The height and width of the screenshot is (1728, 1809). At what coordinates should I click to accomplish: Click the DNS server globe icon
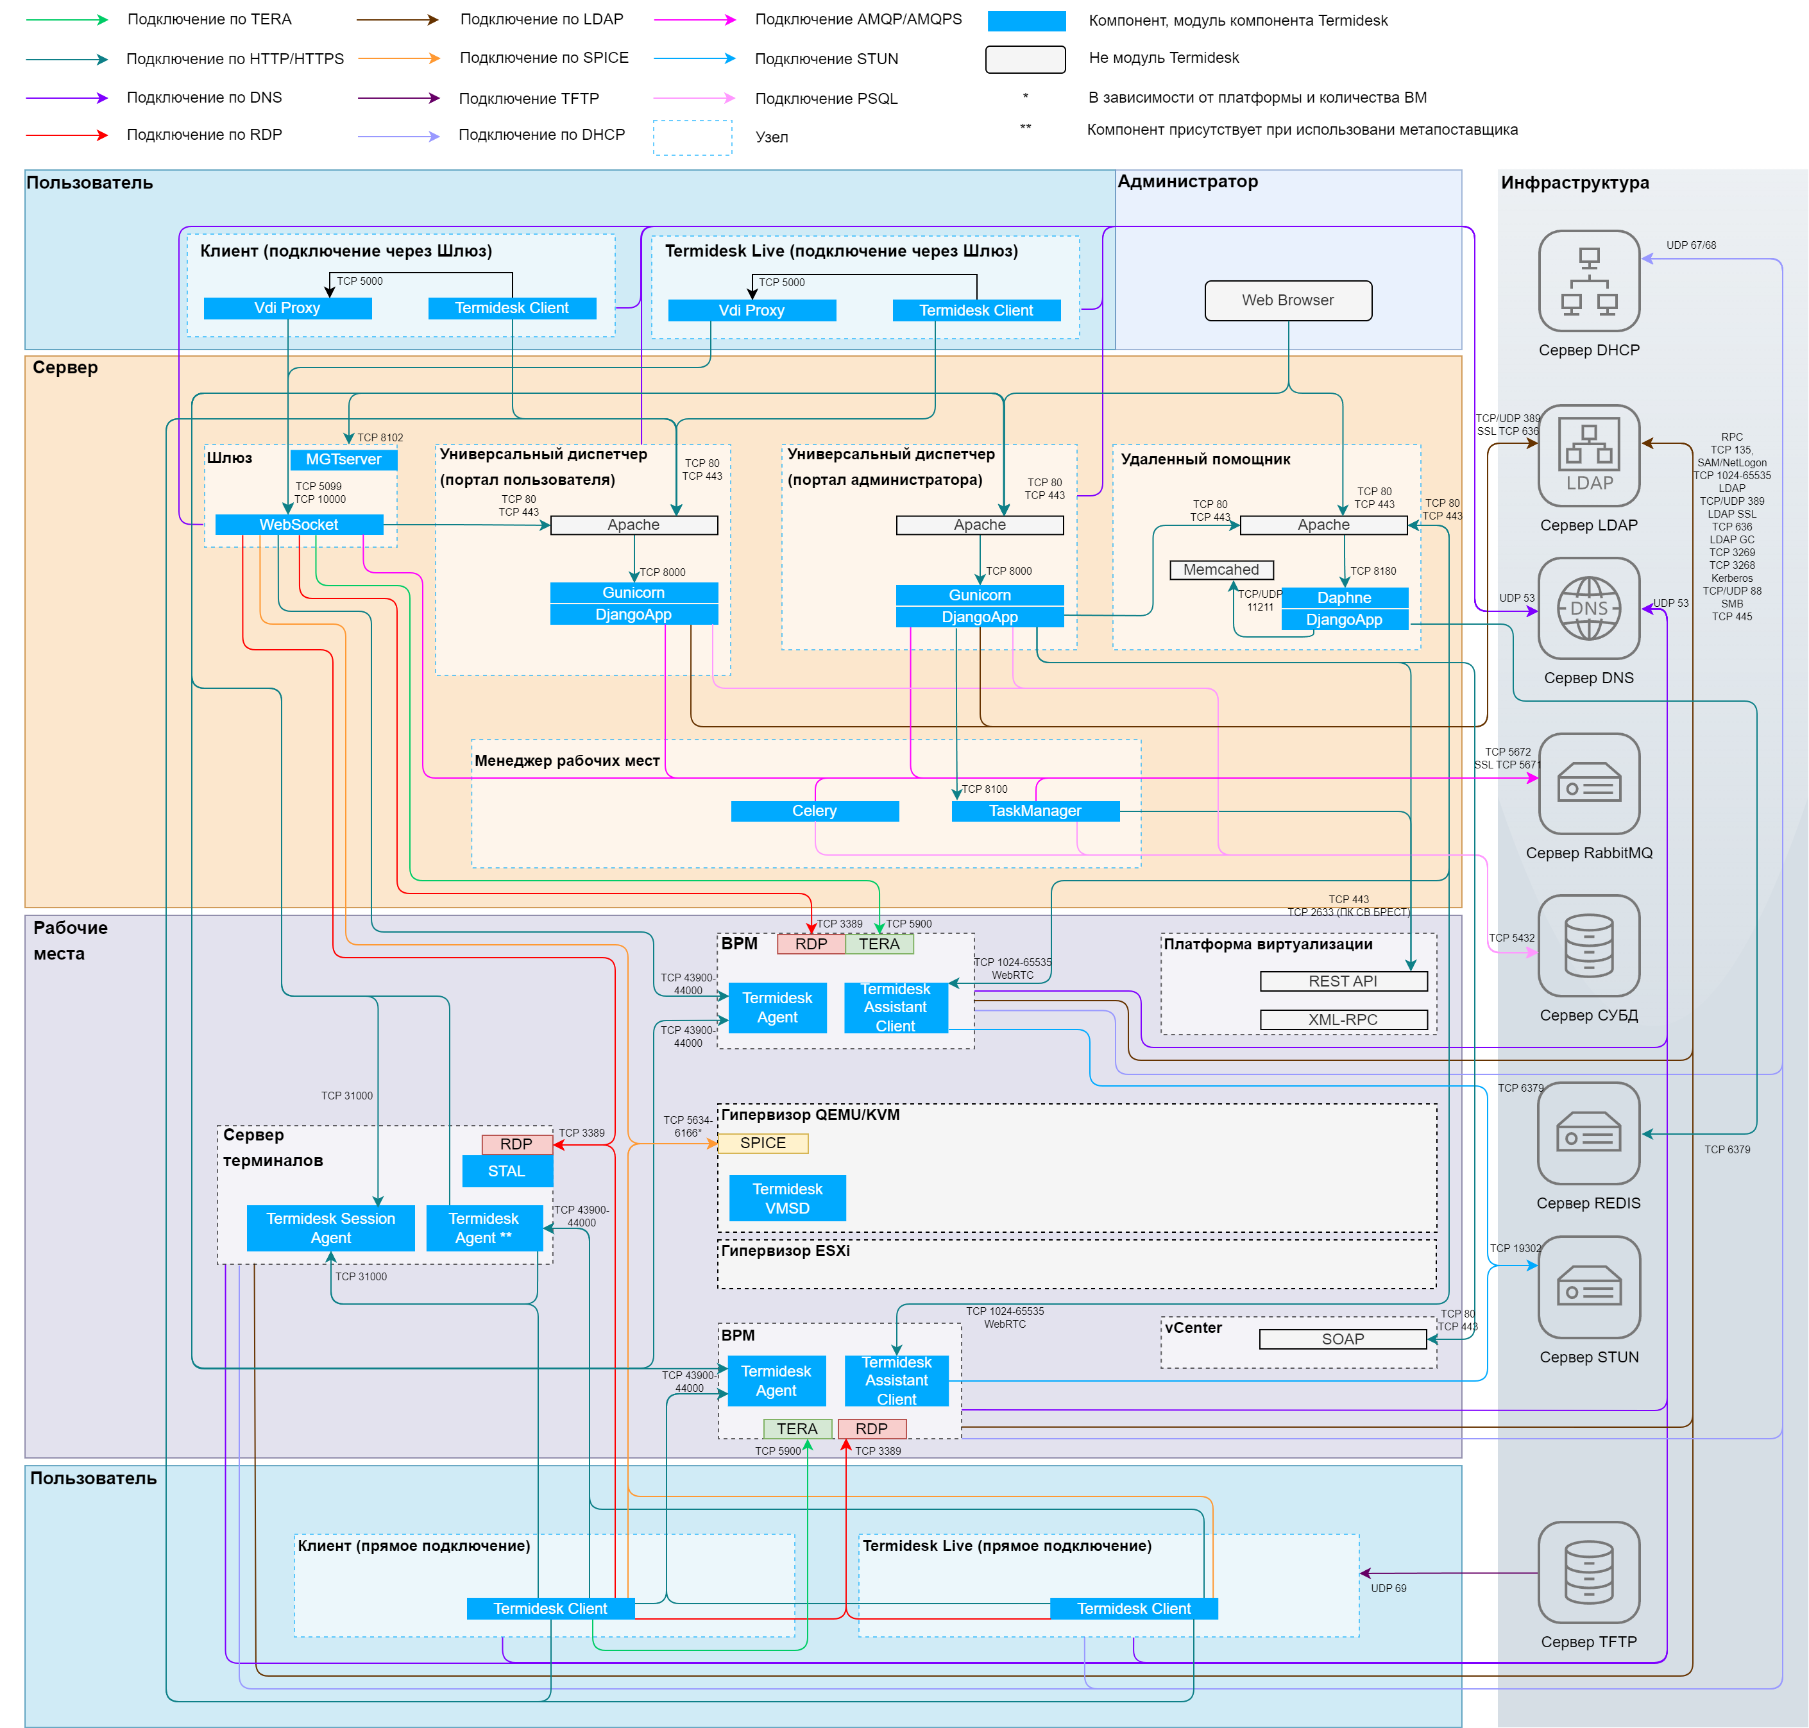[x=1588, y=608]
